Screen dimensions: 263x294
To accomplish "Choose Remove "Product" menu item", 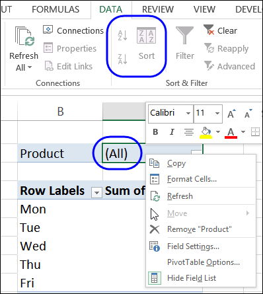I will pyautogui.click(x=201, y=229).
